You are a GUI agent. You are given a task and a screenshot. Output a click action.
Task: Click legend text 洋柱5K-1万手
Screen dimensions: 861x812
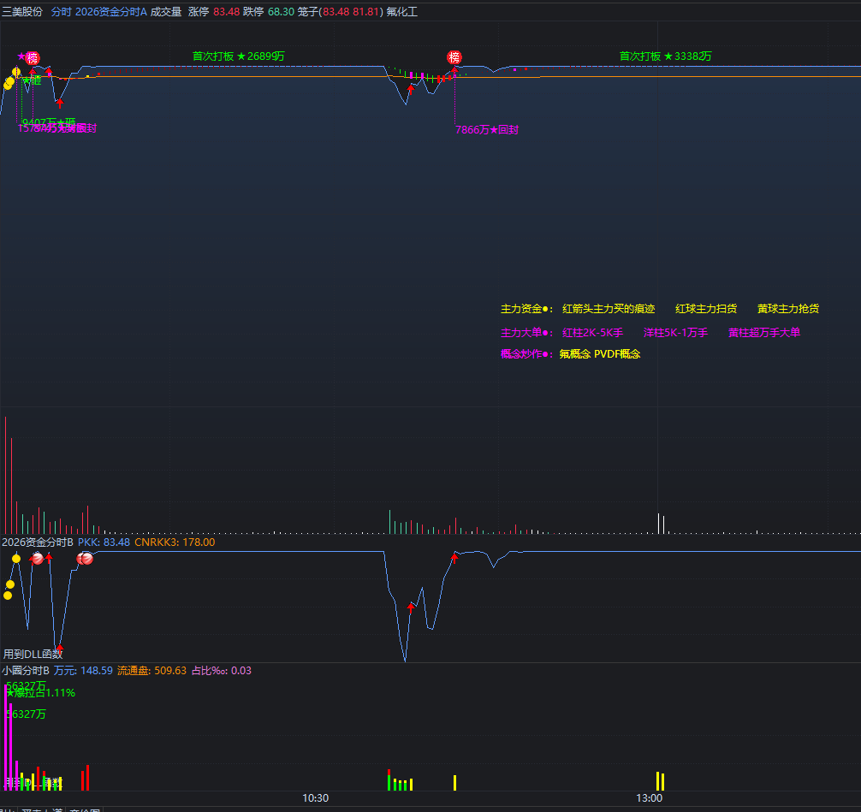point(675,332)
